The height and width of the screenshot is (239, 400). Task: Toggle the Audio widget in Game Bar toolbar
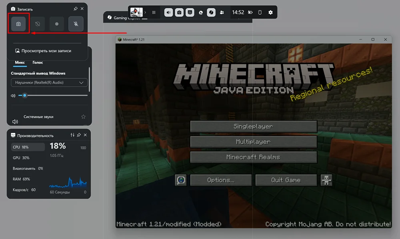pyautogui.click(x=168, y=12)
